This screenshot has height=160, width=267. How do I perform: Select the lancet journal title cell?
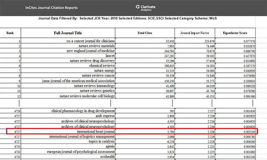click(68, 56)
